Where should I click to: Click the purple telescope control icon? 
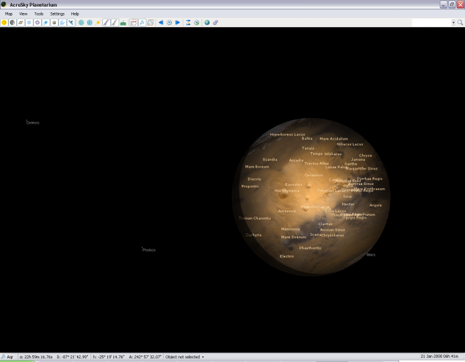coord(215,22)
